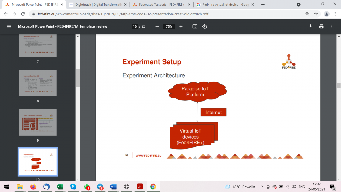Open WhatsApp from the taskbar
This screenshot has height=192, width=341.
87,187
